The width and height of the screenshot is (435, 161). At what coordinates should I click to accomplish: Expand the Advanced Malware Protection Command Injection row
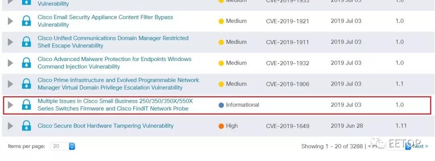(x=10, y=63)
